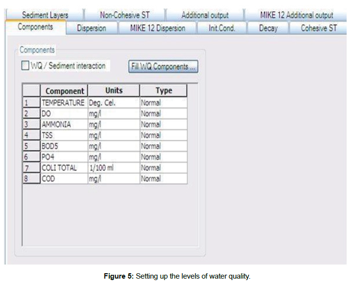
Task: Open the Cohesive ST tab
Action: [x=318, y=28]
